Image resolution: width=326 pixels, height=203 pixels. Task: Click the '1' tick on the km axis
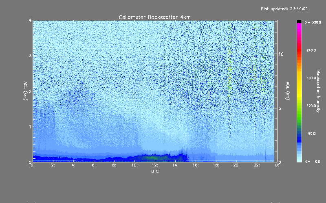[x=30, y=127]
